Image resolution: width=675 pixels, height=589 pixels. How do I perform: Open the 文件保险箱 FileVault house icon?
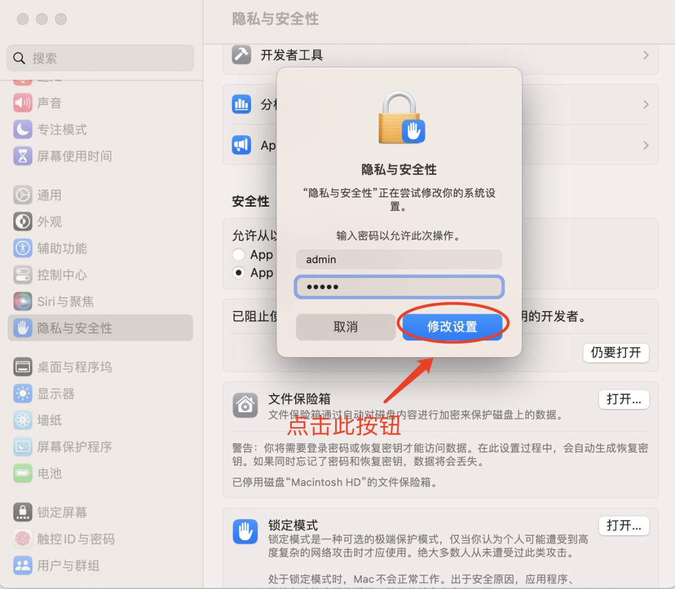click(x=245, y=406)
